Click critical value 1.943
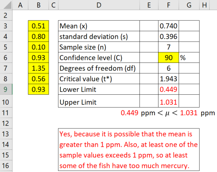 click(x=169, y=79)
